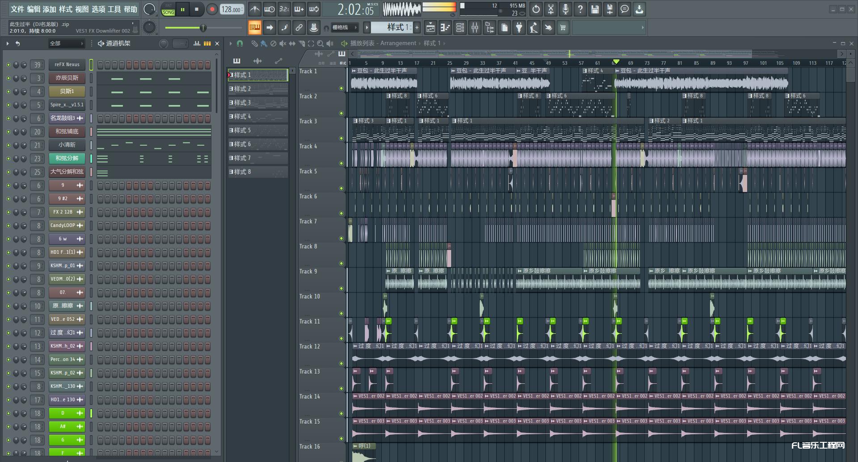Toggle the overdub recording icon
Screen dimensions: 858x462
point(299,9)
